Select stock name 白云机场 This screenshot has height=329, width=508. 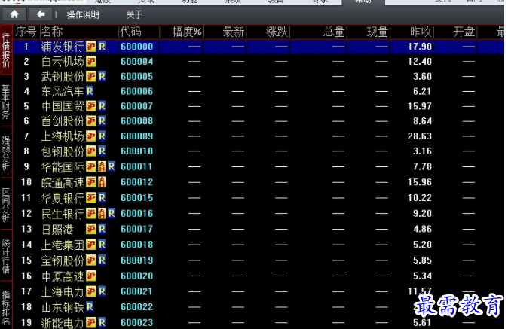63,62
